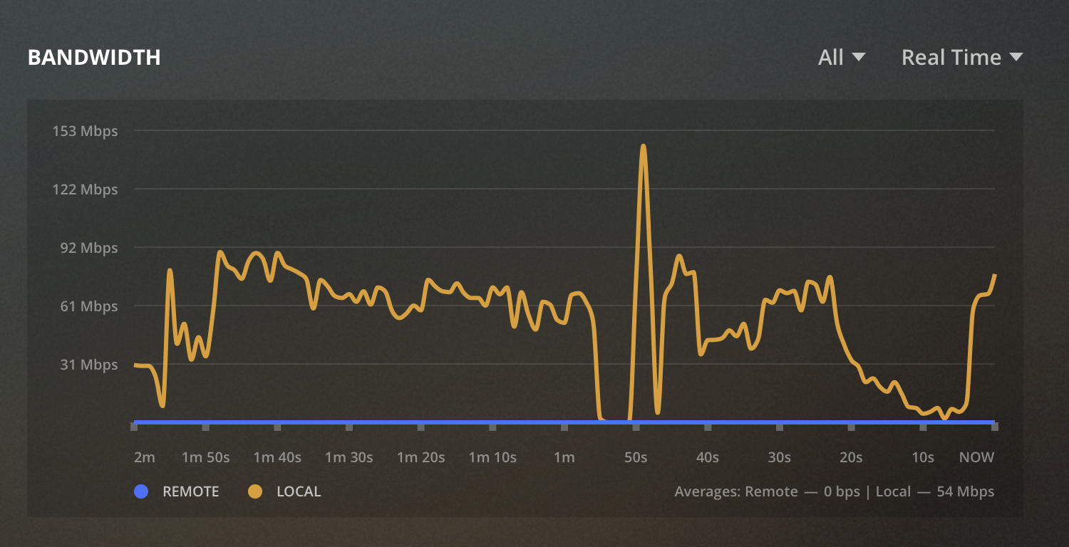Image resolution: width=1069 pixels, height=547 pixels.
Task: Toggle the REMOTE legend series
Action: [177, 491]
